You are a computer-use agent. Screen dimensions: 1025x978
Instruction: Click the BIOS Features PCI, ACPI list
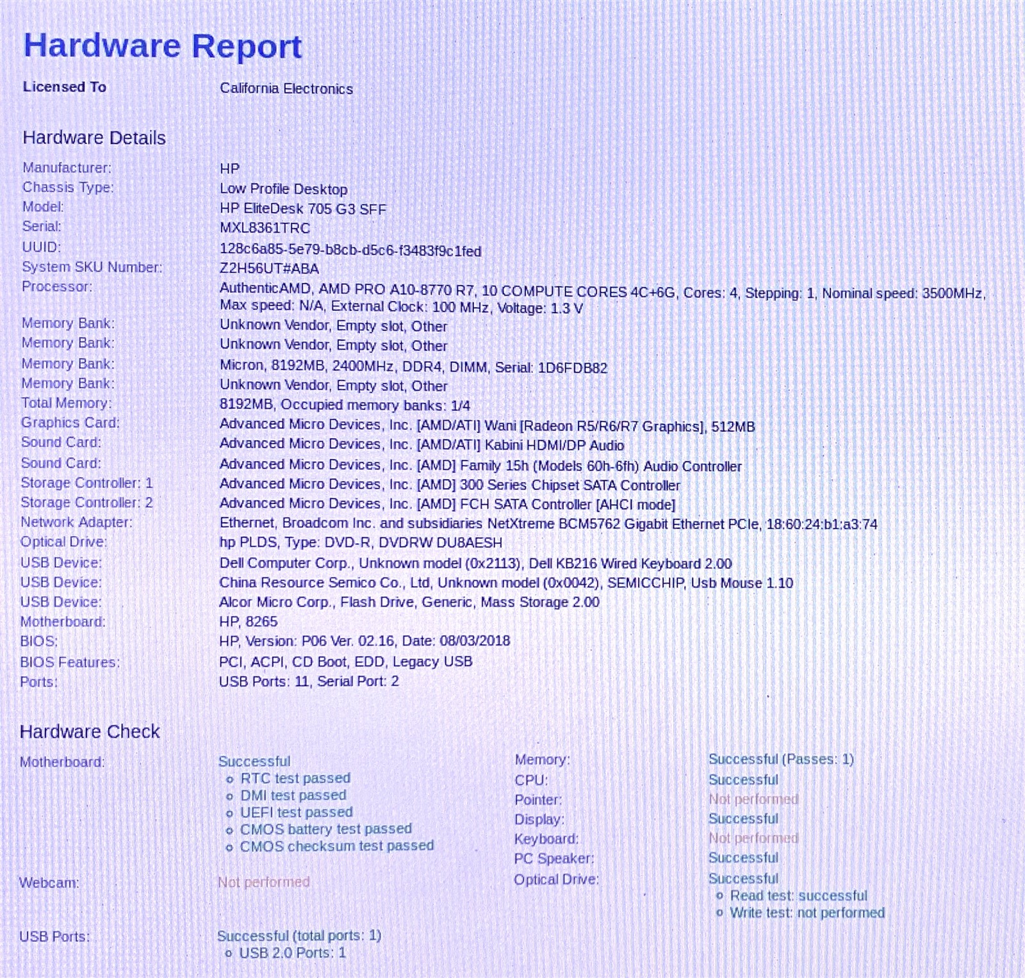(346, 662)
